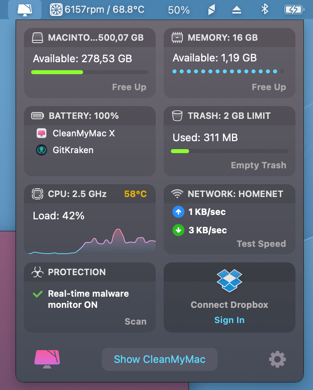The height and width of the screenshot is (390, 313).
Task: Open the battery charging status icon
Action: coord(294,10)
